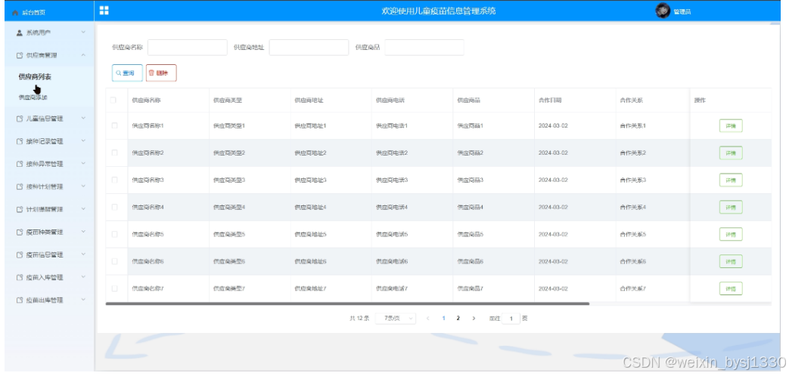Screen dimensions: 789x376
Task: Click the folder icon beside 儿童信息管理
Action: pos(20,119)
